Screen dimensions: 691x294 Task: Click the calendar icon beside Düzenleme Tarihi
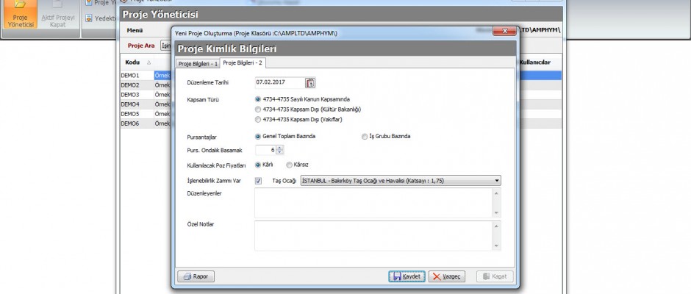pyautogui.click(x=309, y=82)
